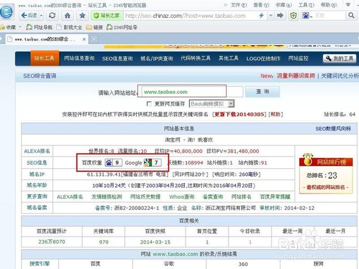Open the Baidu paw search engine selector
This screenshot has width=359, height=269.
[x=307, y=16]
